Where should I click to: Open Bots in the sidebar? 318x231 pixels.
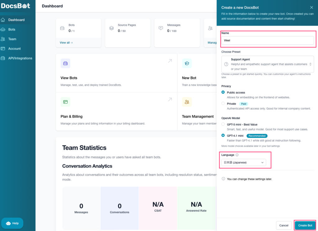pyautogui.click(x=12, y=30)
